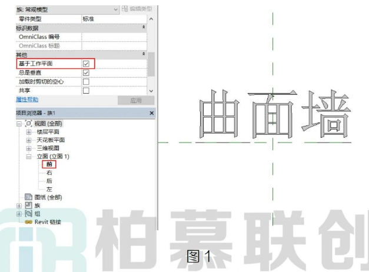This screenshot has height=272, width=369.
Task: Click the 视图 (全部) views icon
Action: [28, 124]
